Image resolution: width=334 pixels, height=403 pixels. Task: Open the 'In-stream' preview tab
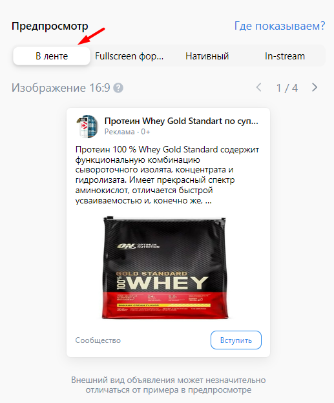tap(285, 56)
